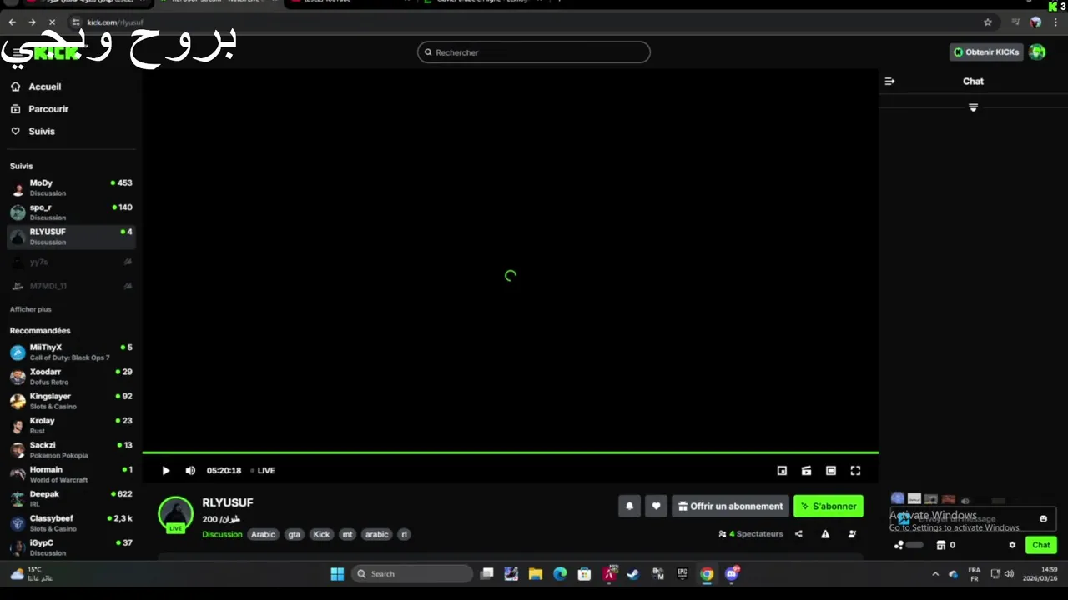Open chat settings gear

pos(1012,545)
